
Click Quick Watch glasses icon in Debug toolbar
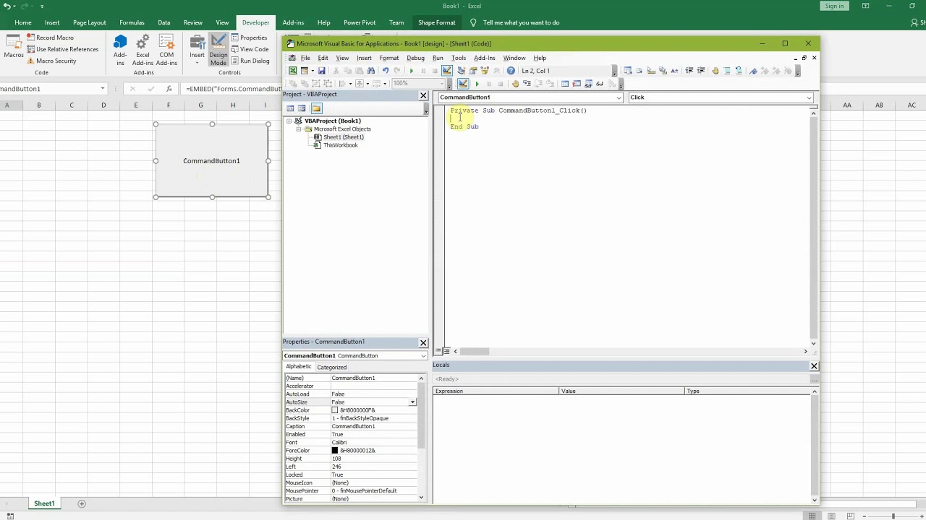pos(600,83)
